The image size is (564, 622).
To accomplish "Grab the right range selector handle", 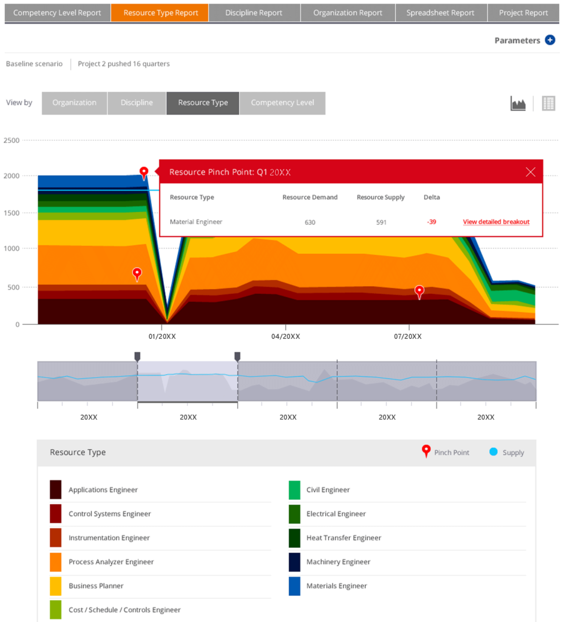I will 237,357.
